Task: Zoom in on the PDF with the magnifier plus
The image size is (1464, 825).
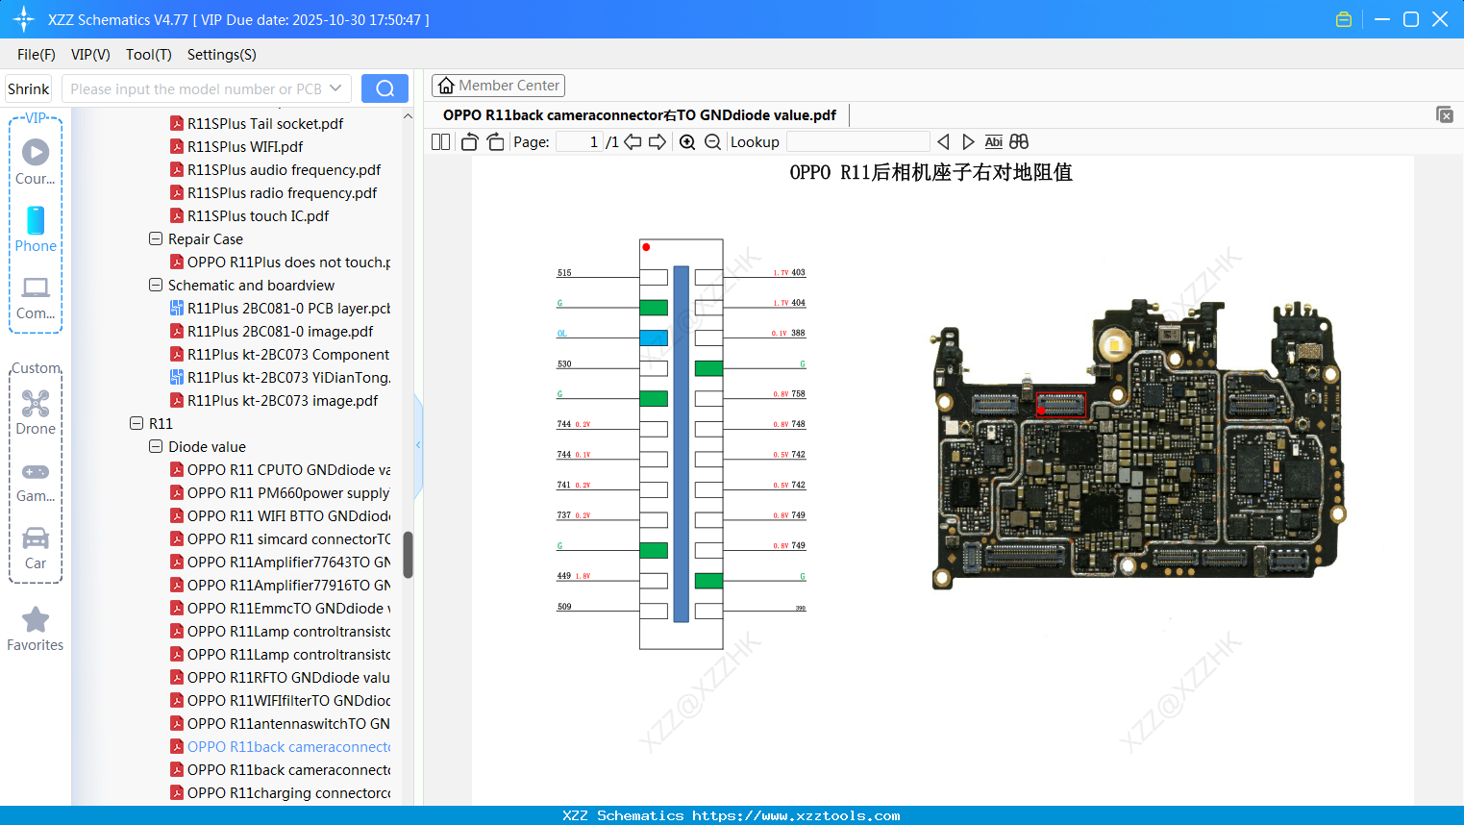Action: coord(687,142)
